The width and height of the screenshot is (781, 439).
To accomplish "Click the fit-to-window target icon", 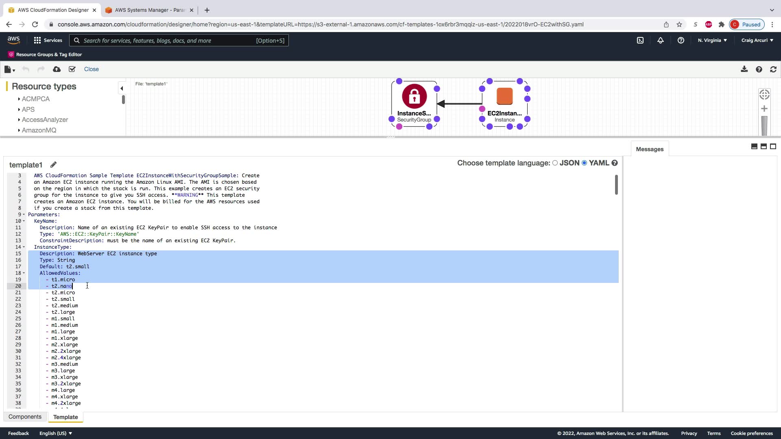I will click(764, 95).
